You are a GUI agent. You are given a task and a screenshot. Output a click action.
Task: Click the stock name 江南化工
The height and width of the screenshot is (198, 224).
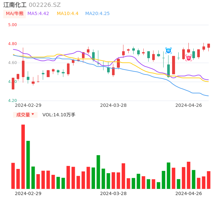click(x=15, y=5)
